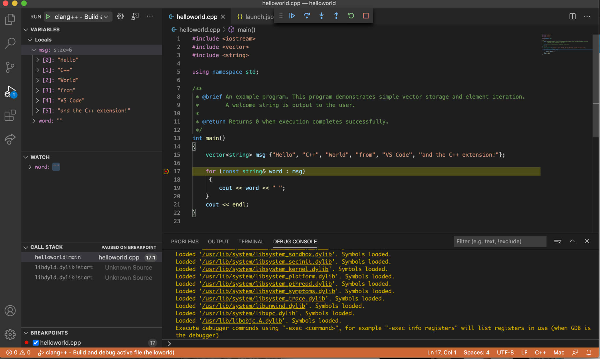Click the helloworld.cpp file tab

tap(197, 16)
